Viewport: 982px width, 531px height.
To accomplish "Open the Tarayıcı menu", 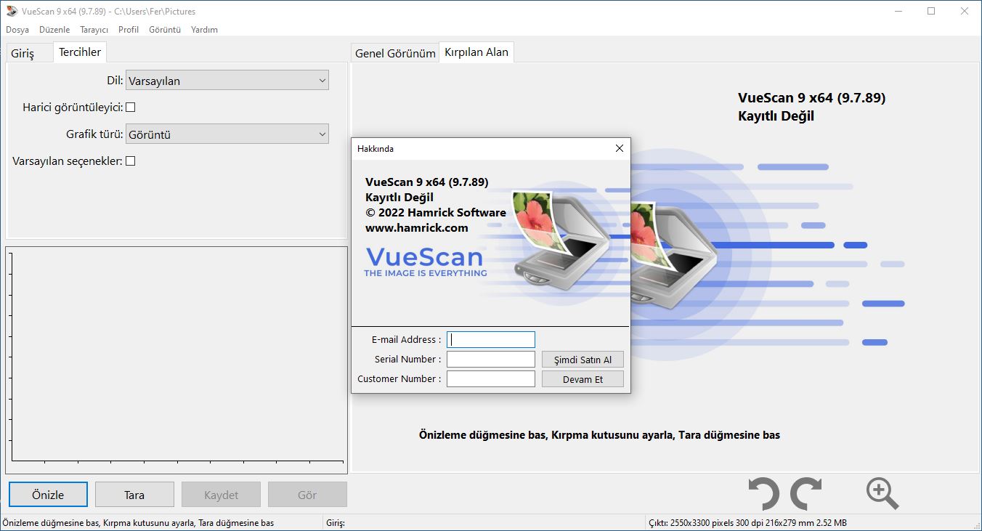I will pyautogui.click(x=94, y=30).
